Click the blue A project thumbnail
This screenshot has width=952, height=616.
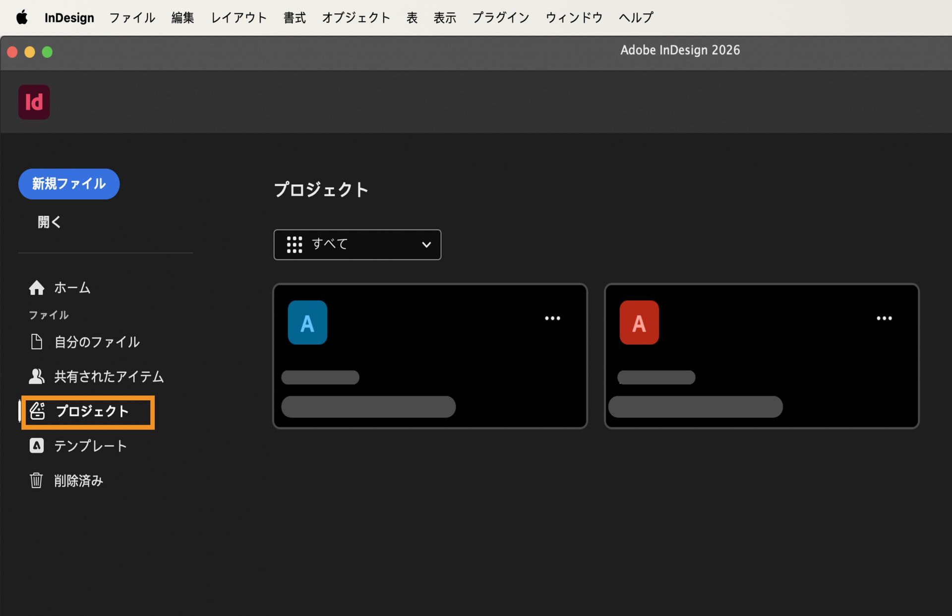[307, 322]
